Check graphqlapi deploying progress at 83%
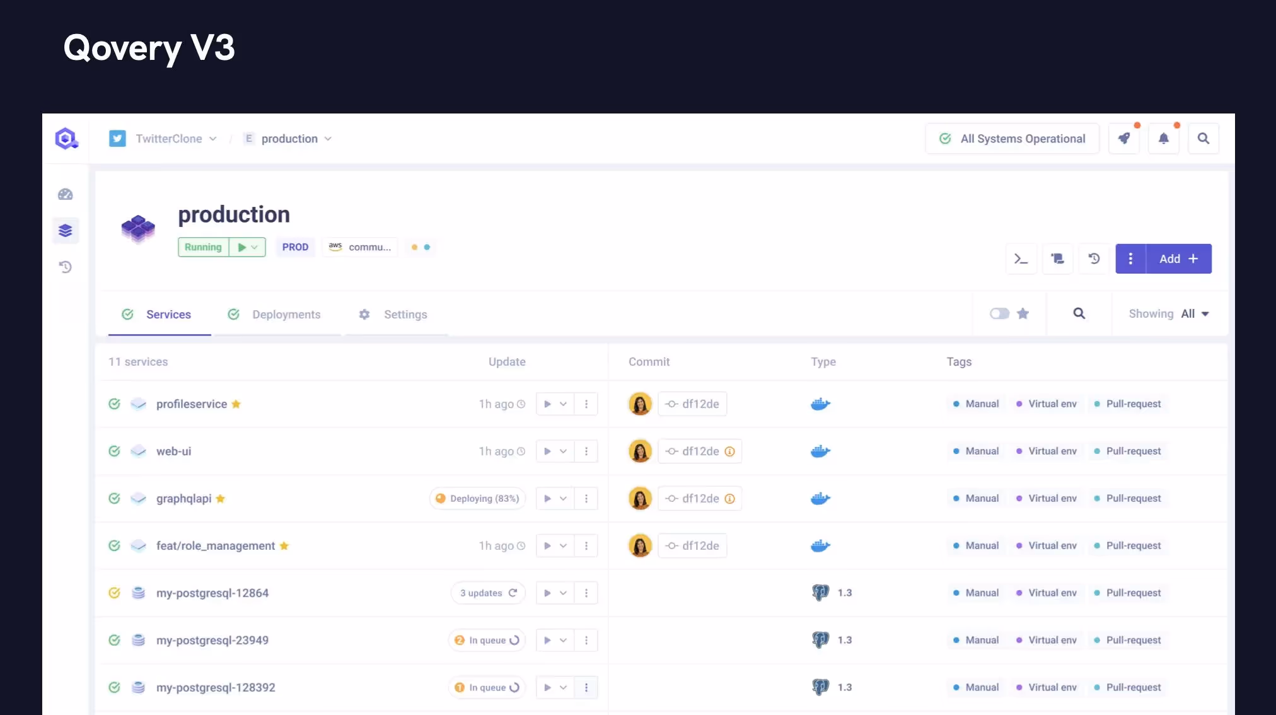The image size is (1276, 715). pos(478,498)
